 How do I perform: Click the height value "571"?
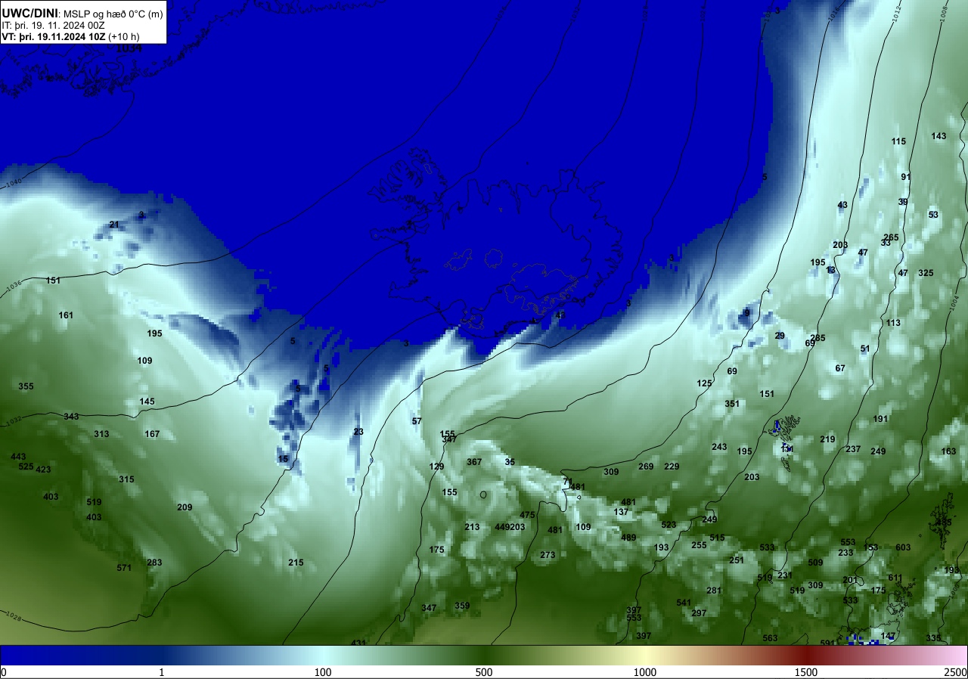coord(124,568)
